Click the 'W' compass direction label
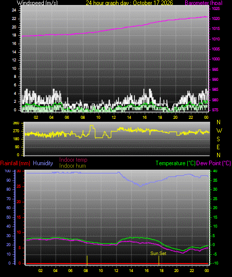232x277 pixels. pos(219,131)
